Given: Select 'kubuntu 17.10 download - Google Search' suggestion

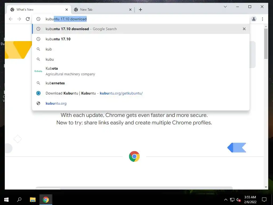Looking at the screenshot, I should [x=141, y=29].
